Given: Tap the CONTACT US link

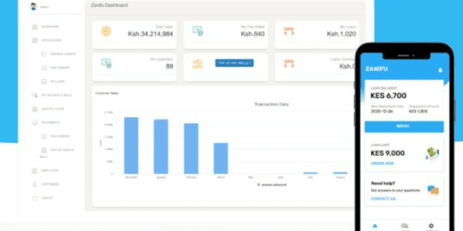Looking at the screenshot, I should coord(383,199).
